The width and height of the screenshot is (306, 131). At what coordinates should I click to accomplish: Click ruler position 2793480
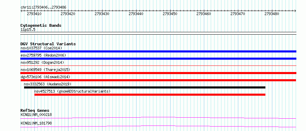272,14
